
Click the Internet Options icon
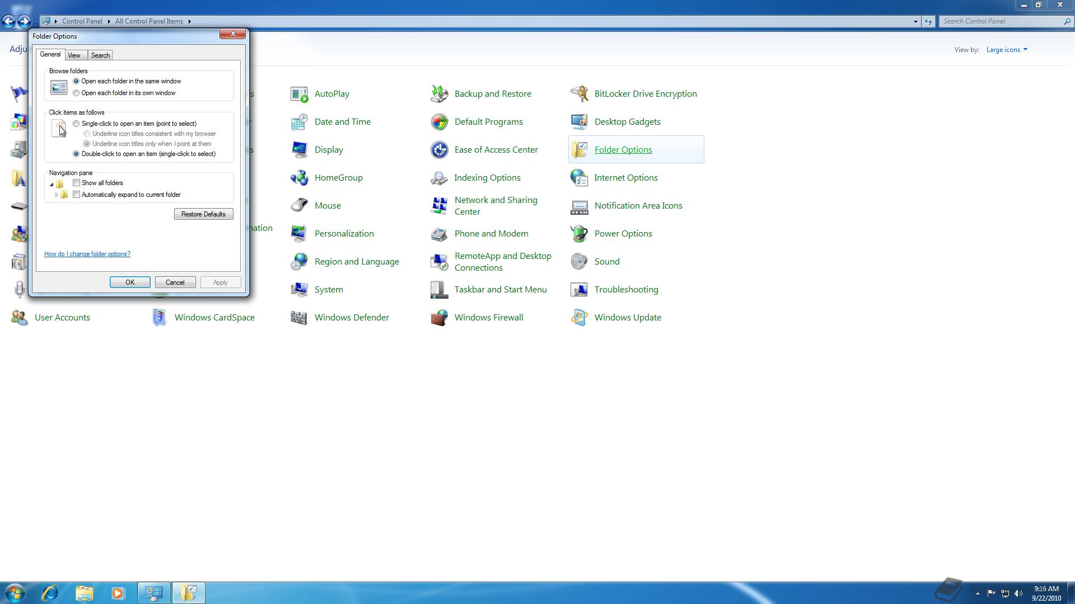pyautogui.click(x=579, y=178)
